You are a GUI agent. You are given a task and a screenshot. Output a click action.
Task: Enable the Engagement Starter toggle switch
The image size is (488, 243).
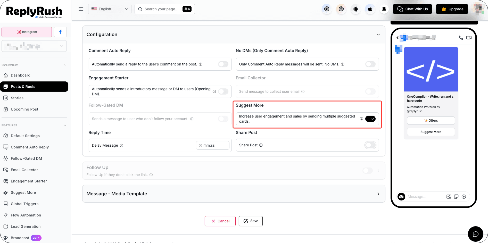coord(223,91)
